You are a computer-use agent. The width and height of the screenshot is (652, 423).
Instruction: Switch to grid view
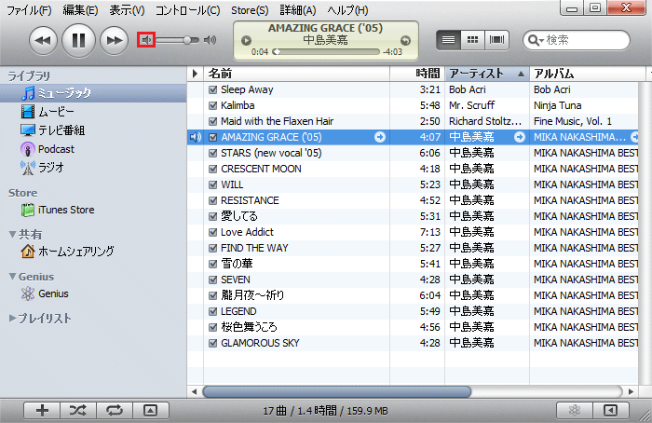tap(473, 40)
